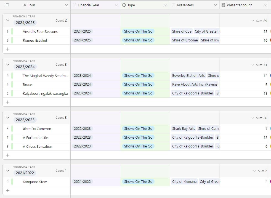Click the green color bar on Kangaroo Stew row
Viewport: 271px width, 198px height.
point(12,182)
